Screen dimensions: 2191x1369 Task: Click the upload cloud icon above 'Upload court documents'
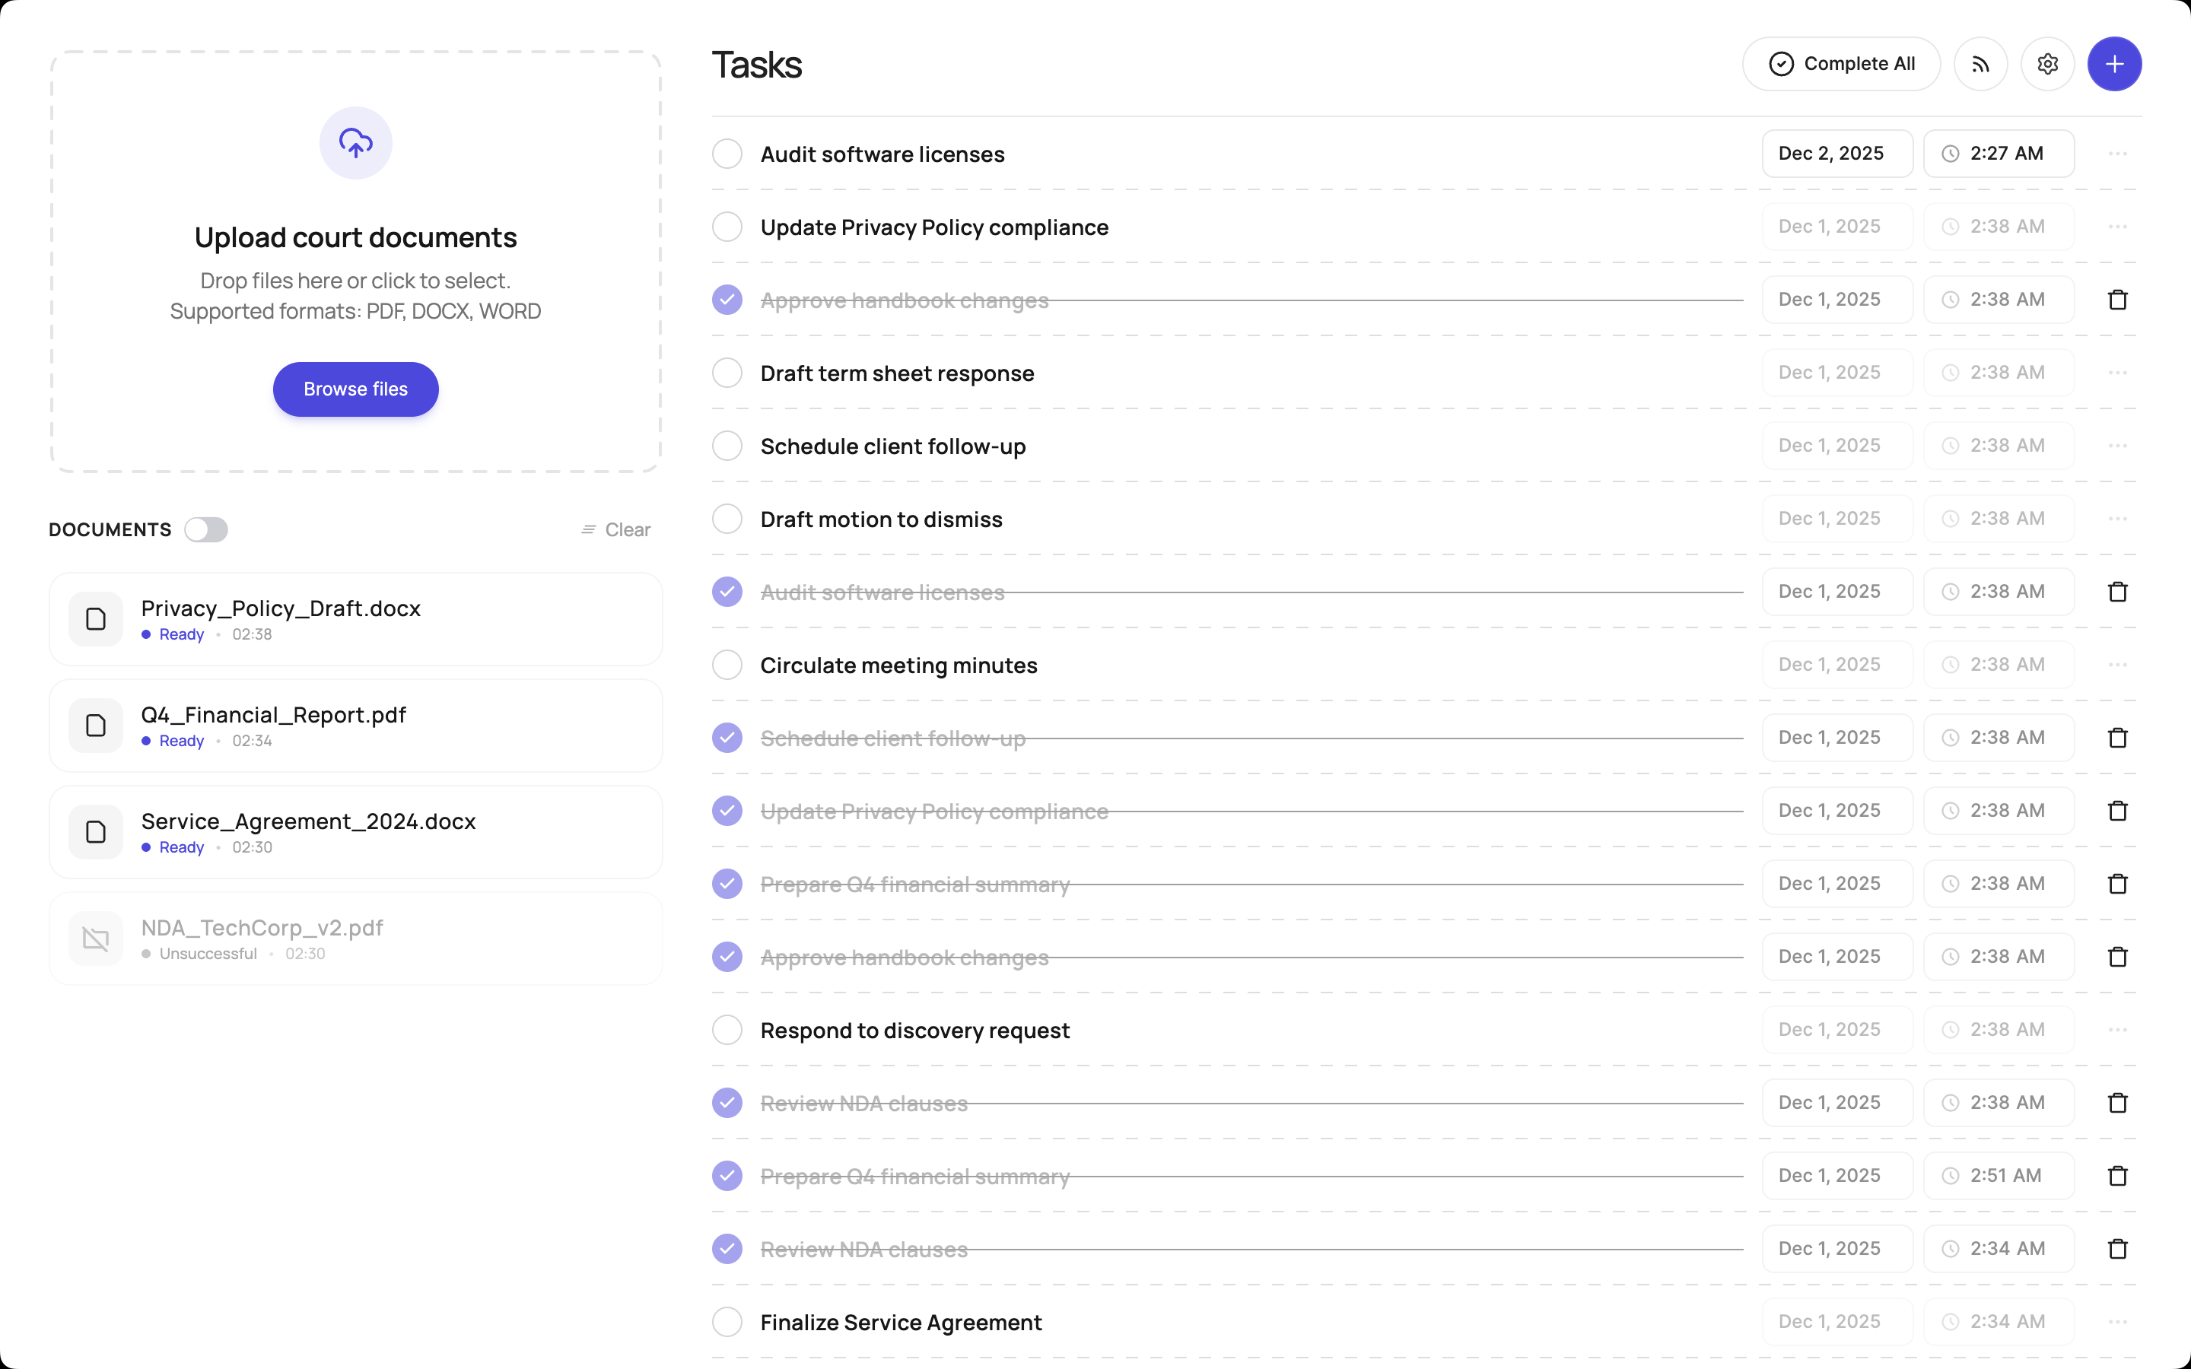[355, 142]
